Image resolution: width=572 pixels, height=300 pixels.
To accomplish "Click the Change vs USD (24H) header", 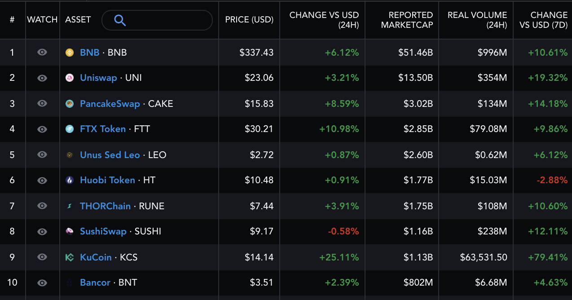I will click(324, 20).
